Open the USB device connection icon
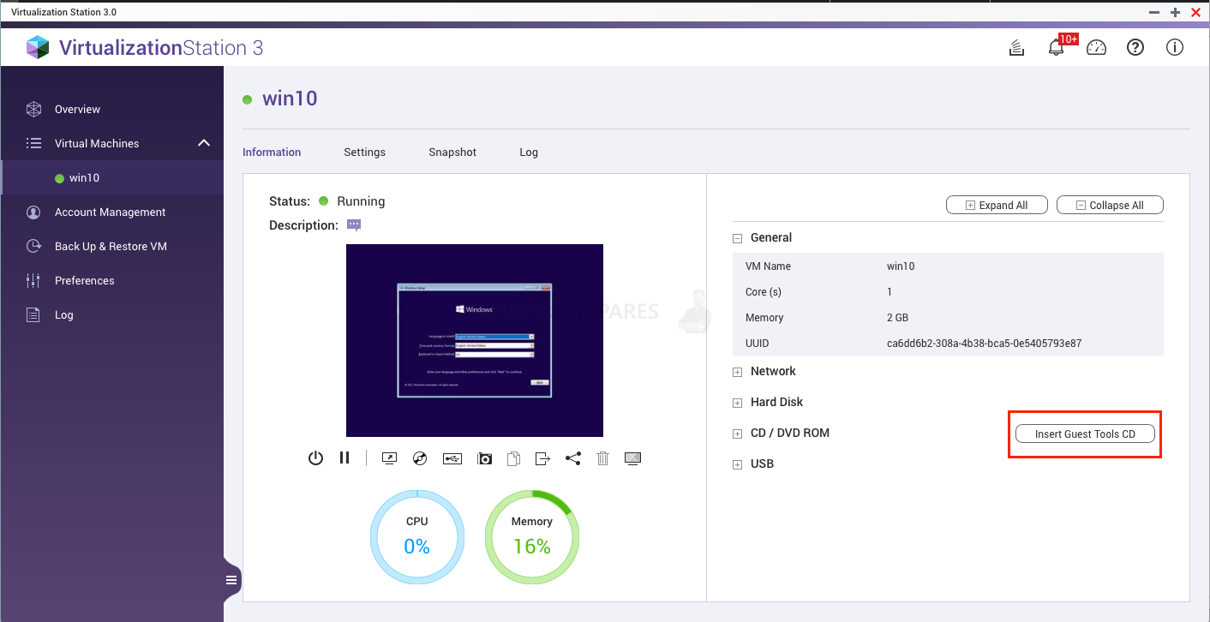This screenshot has width=1210, height=622. click(452, 458)
